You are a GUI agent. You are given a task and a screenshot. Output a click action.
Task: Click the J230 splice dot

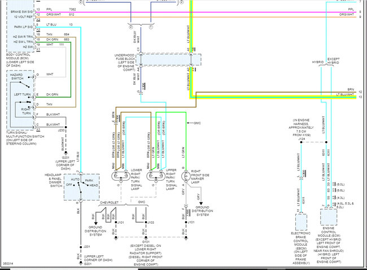(x=65, y=127)
